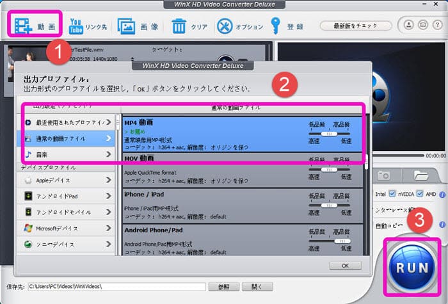Choose 通常の動画ファイル category row
The image size is (448, 304).
pyautogui.click(x=66, y=139)
